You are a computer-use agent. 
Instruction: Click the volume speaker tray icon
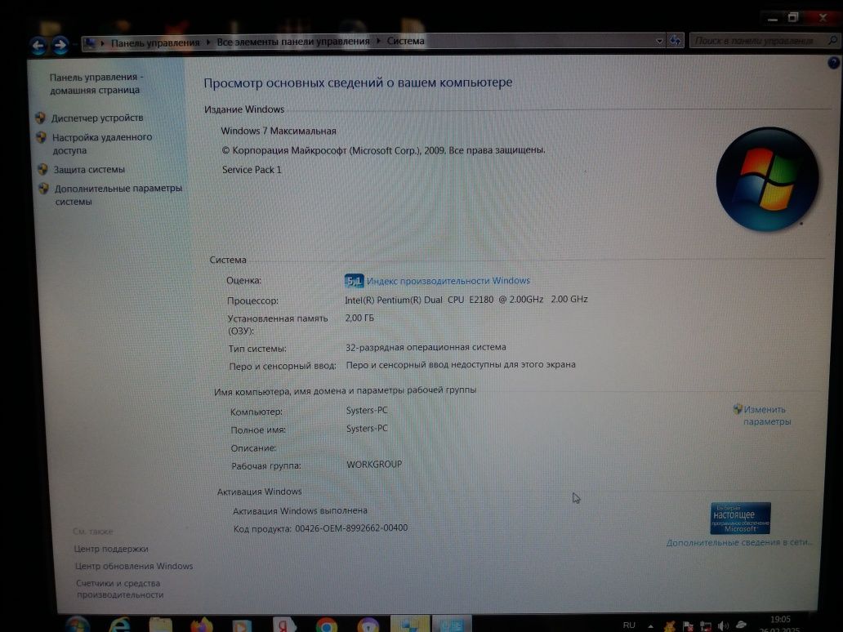pos(723,625)
